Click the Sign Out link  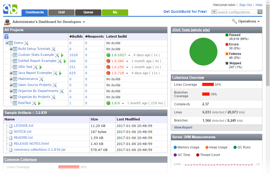coord(245,5)
